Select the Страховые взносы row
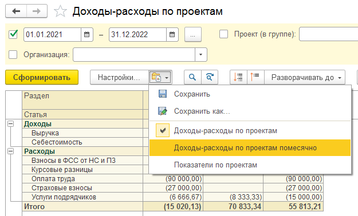This screenshot has height=216, width=358. pos(82,188)
